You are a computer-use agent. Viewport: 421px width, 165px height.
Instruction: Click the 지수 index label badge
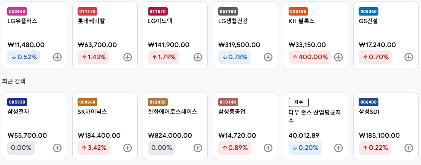point(299,102)
